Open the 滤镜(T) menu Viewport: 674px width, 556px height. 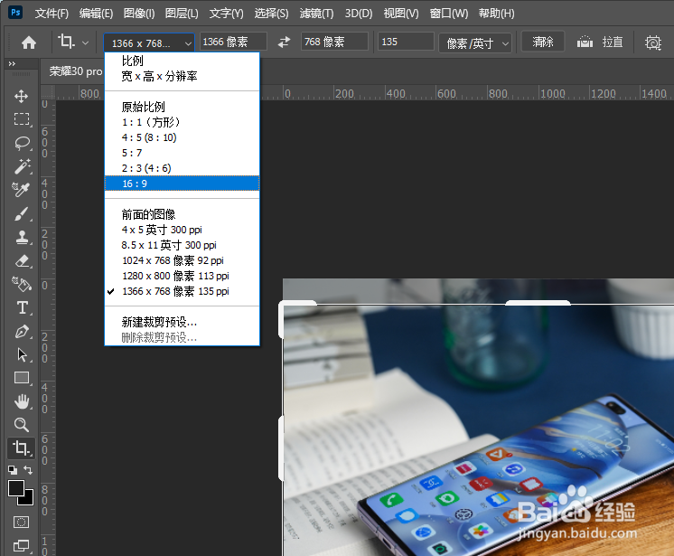pyautogui.click(x=316, y=14)
